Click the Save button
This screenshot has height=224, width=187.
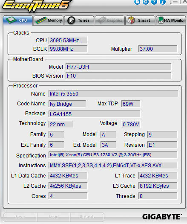pos(20,217)
